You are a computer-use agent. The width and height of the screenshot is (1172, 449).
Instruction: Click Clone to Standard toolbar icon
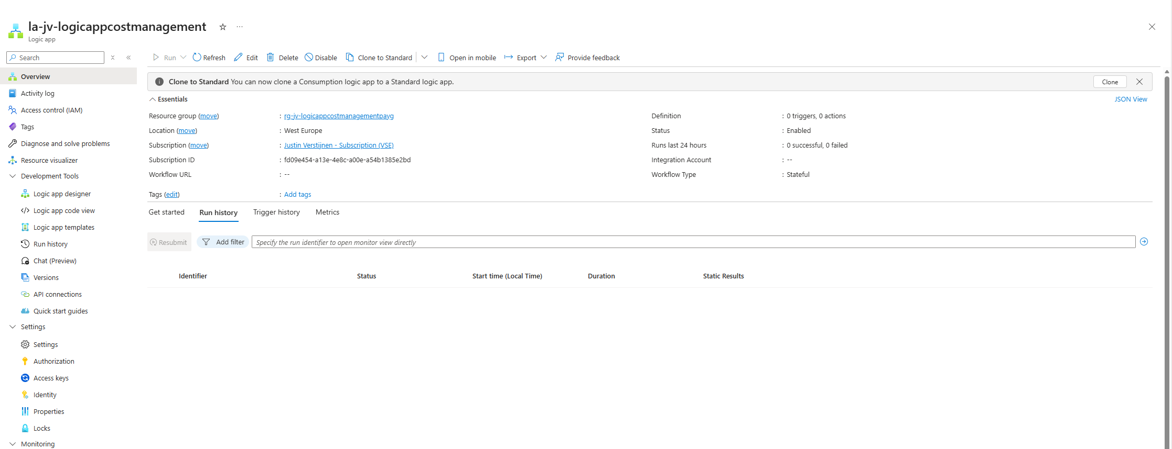tap(350, 57)
